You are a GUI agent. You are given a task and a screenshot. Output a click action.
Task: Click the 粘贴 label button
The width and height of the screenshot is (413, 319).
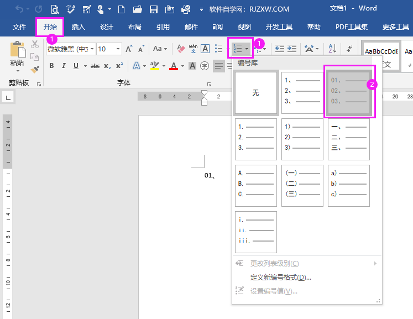click(17, 62)
